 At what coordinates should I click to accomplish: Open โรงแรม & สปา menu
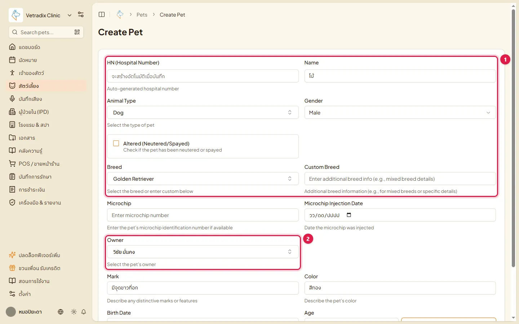[46, 125]
